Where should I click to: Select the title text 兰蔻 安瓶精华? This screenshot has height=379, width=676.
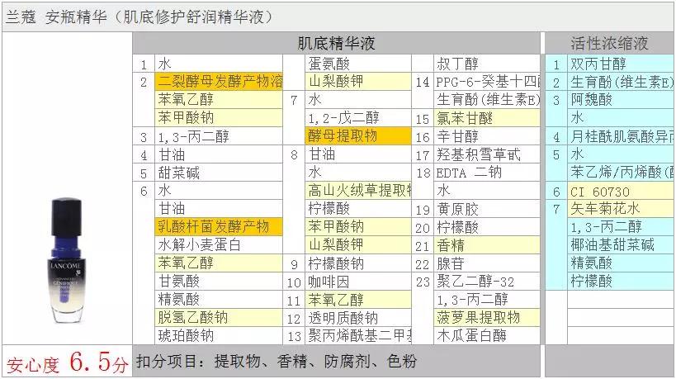(x=56, y=17)
